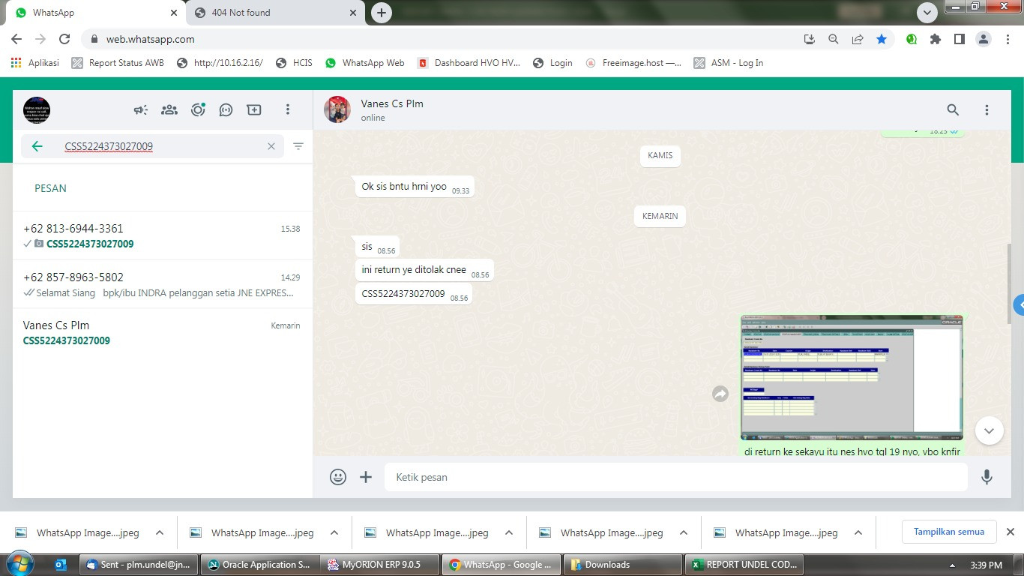Click Tampilkan semua downloads button
The image size is (1024, 576).
[949, 532]
